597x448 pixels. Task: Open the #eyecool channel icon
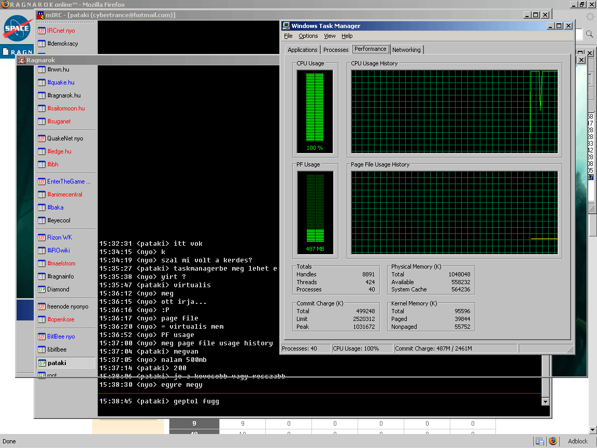[x=41, y=220]
